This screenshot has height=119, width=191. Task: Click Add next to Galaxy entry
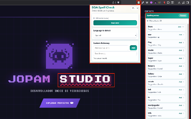coord(180,74)
